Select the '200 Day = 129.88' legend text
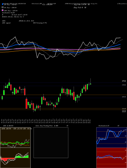 11,11
